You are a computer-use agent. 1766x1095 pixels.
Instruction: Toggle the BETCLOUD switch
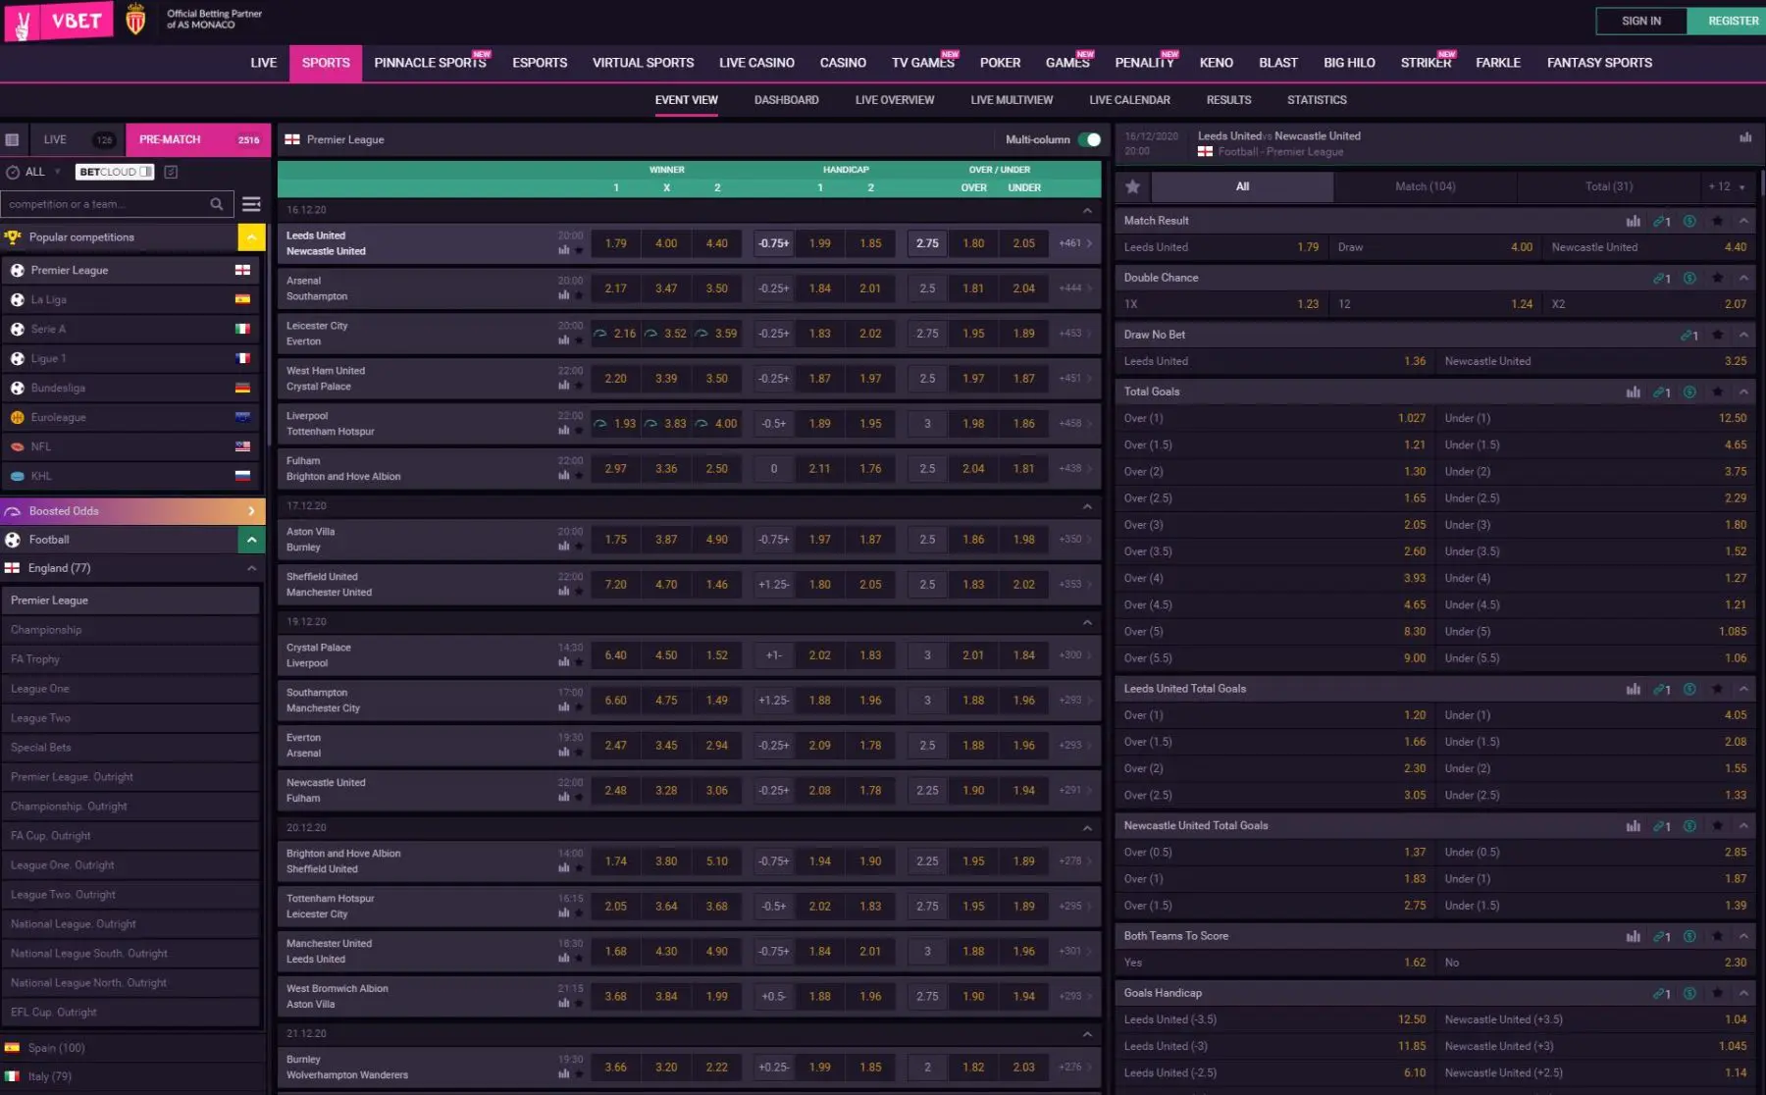(x=145, y=172)
